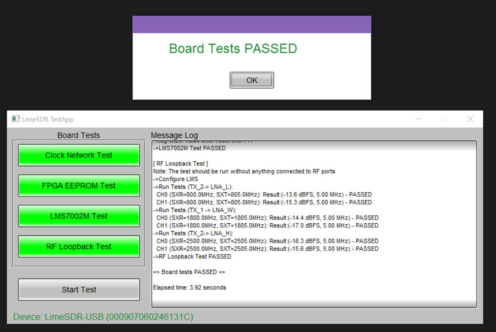Screen dimensions: 496x332
Task: Minimize the LimeSDR TestApp window
Action: point(418,119)
